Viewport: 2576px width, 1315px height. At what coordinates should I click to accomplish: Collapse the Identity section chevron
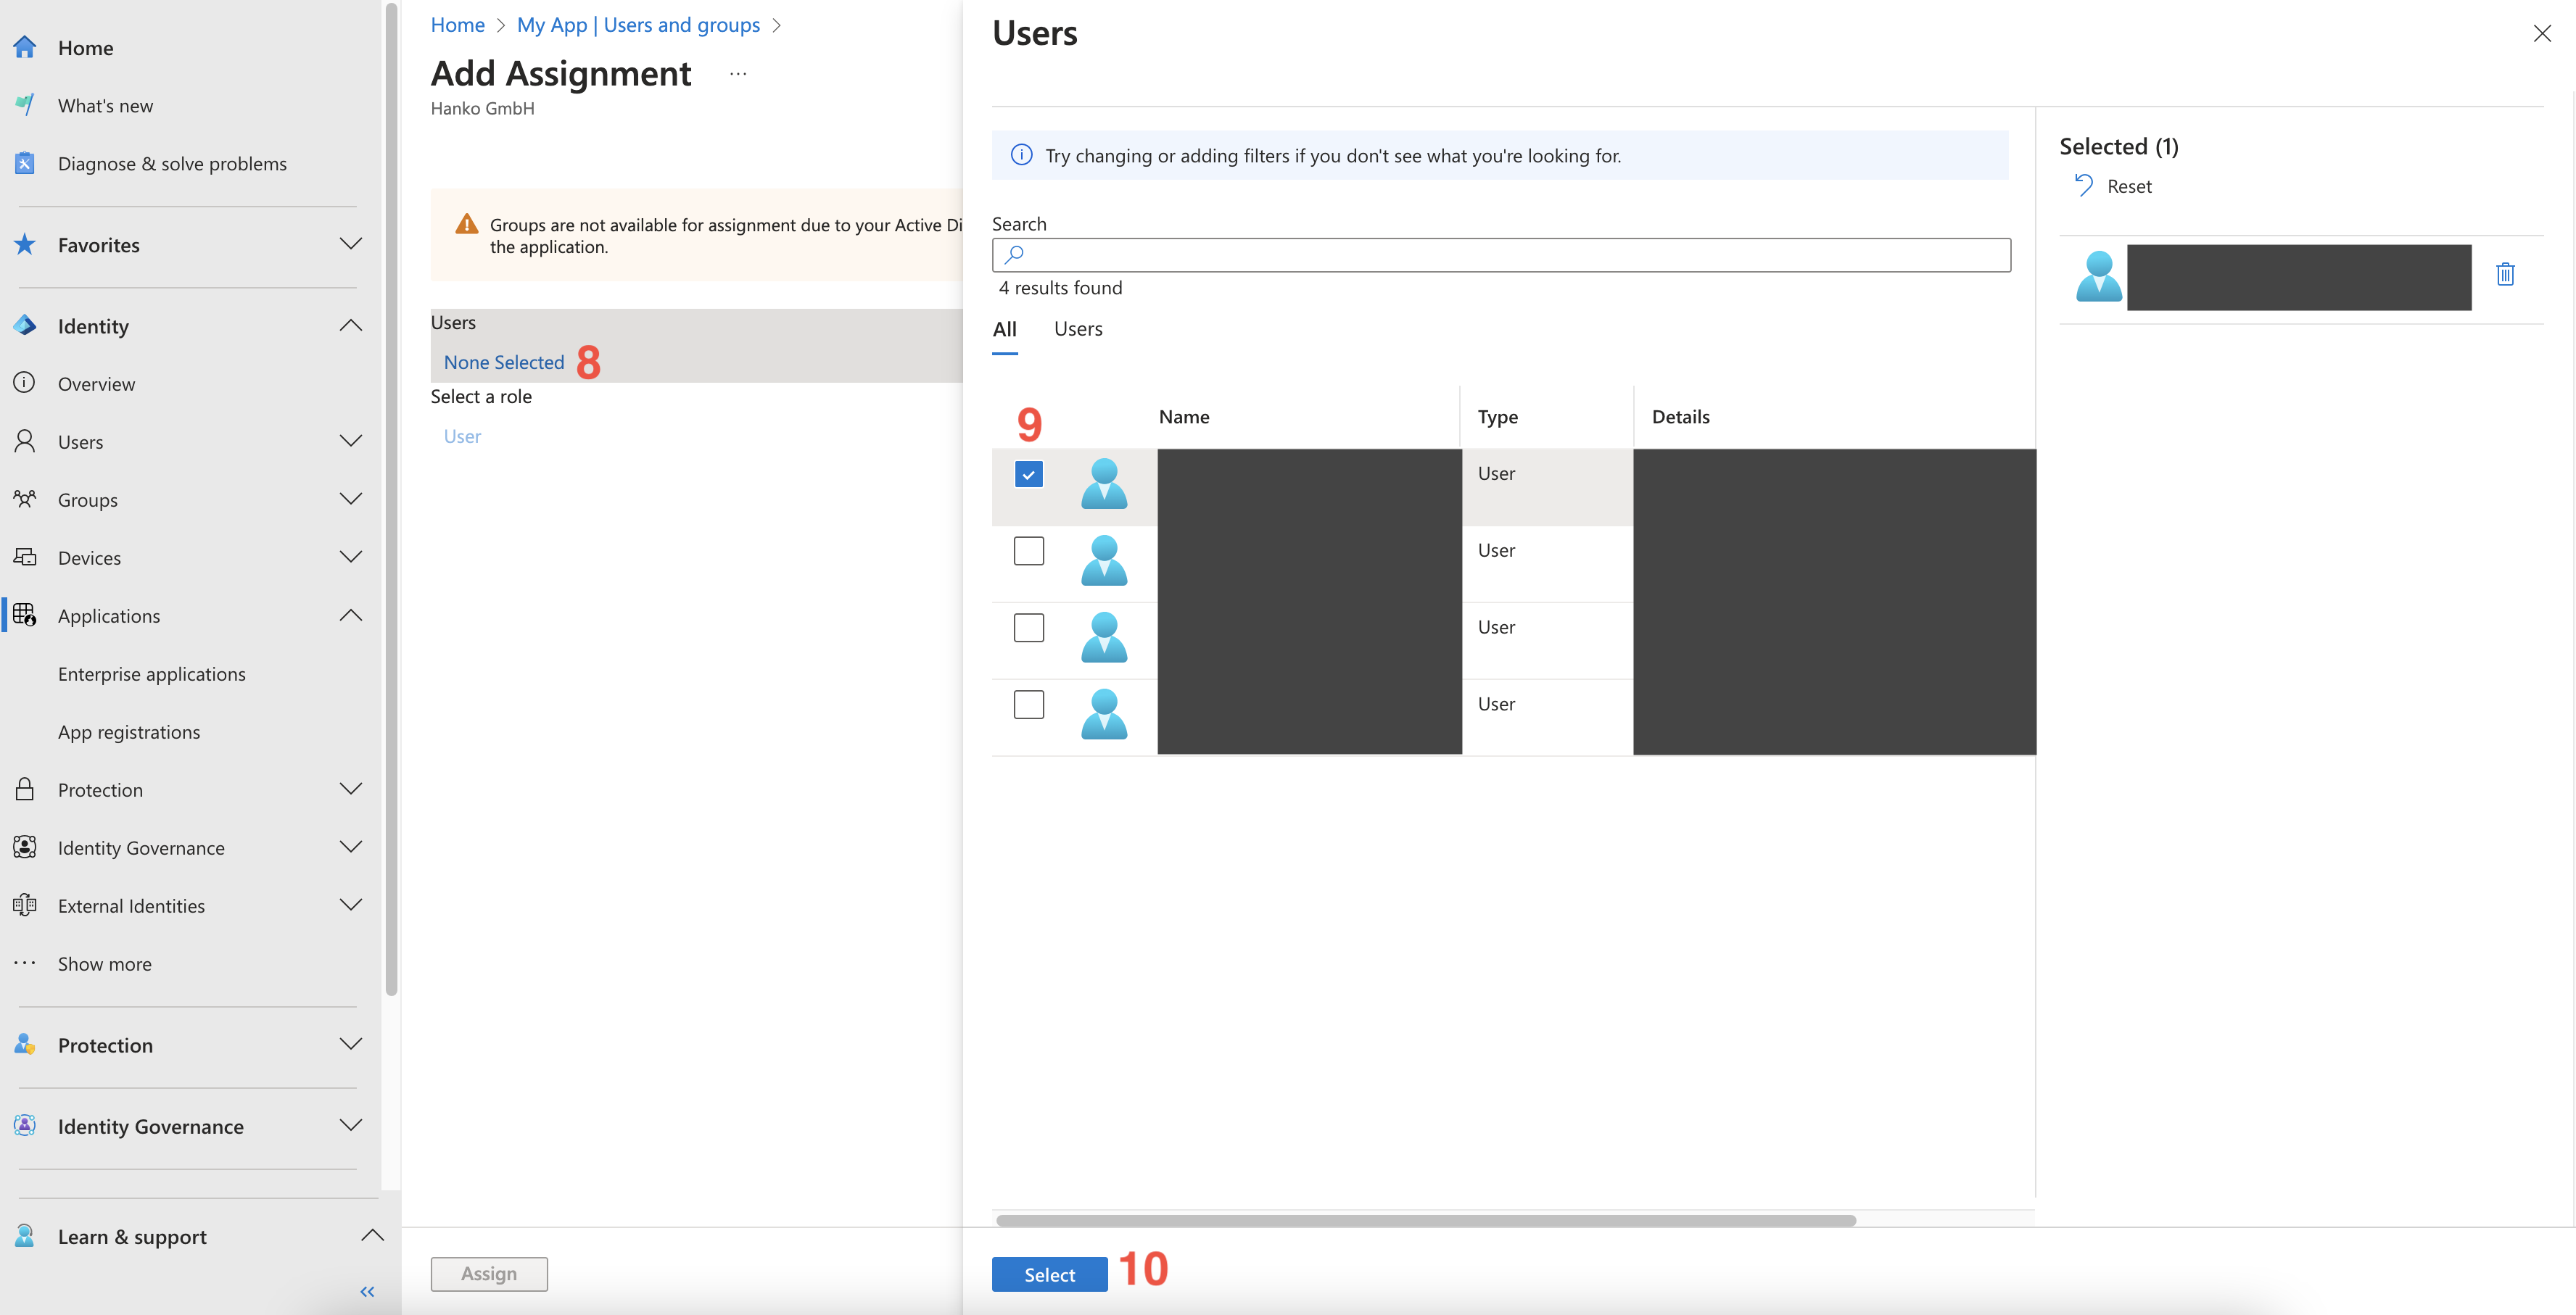pos(350,325)
